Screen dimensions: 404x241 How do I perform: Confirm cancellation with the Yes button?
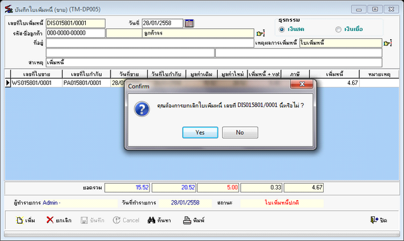[x=200, y=133]
